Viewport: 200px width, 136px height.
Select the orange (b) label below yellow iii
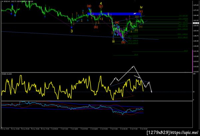[123, 42]
